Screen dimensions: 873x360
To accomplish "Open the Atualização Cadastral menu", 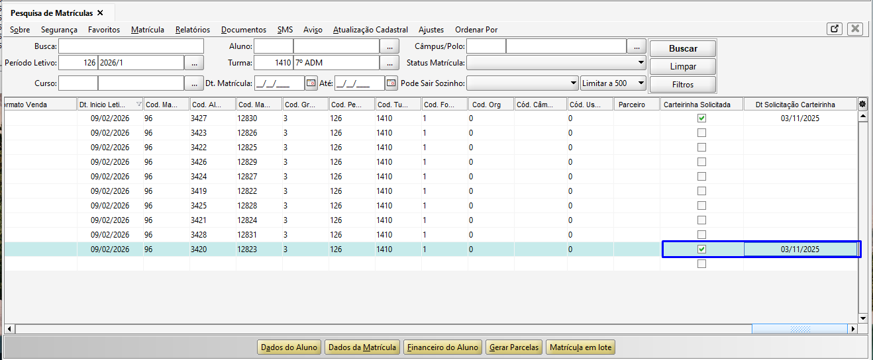I will [x=370, y=30].
